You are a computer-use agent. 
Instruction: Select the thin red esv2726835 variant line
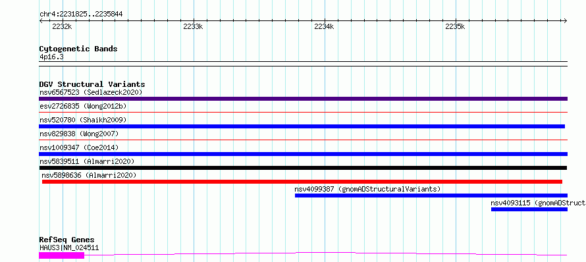coord(303,112)
